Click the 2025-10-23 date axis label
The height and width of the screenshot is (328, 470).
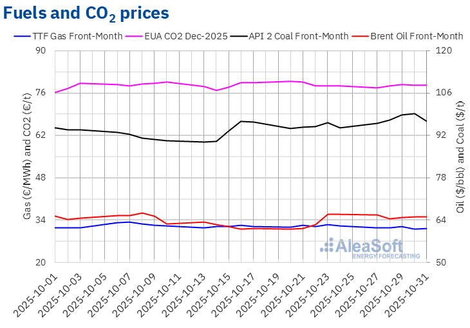(x=314, y=293)
